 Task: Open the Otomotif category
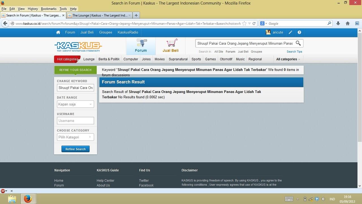click(226, 59)
